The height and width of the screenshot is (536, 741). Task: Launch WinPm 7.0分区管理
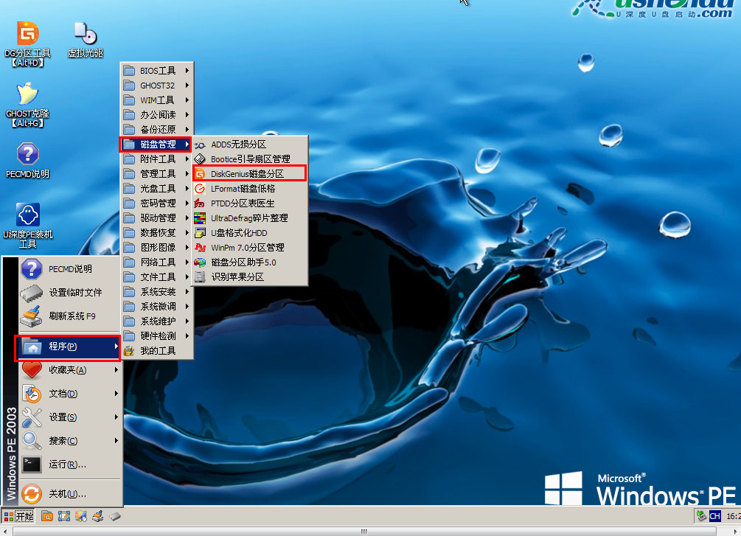point(247,247)
